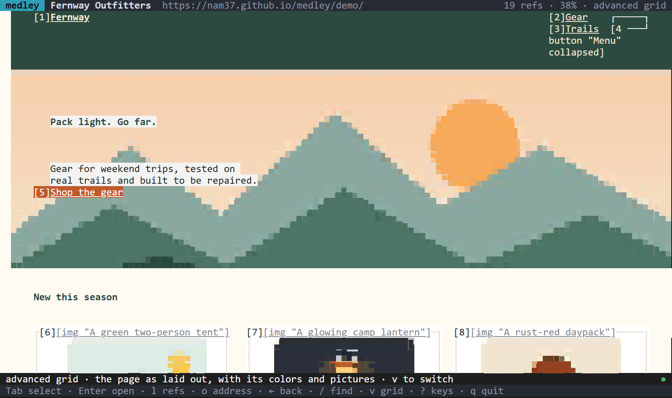Click the v to switch message

coord(423,379)
